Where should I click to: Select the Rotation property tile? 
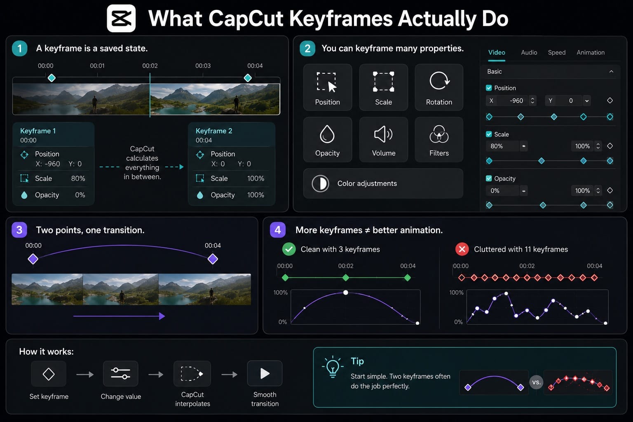(439, 87)
